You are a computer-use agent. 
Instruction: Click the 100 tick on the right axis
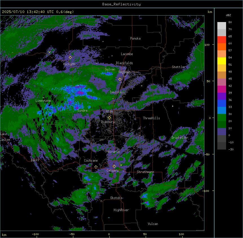coord(207,45)
